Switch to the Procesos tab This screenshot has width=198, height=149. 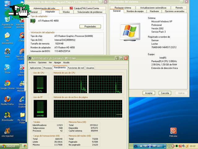(48, 68)
